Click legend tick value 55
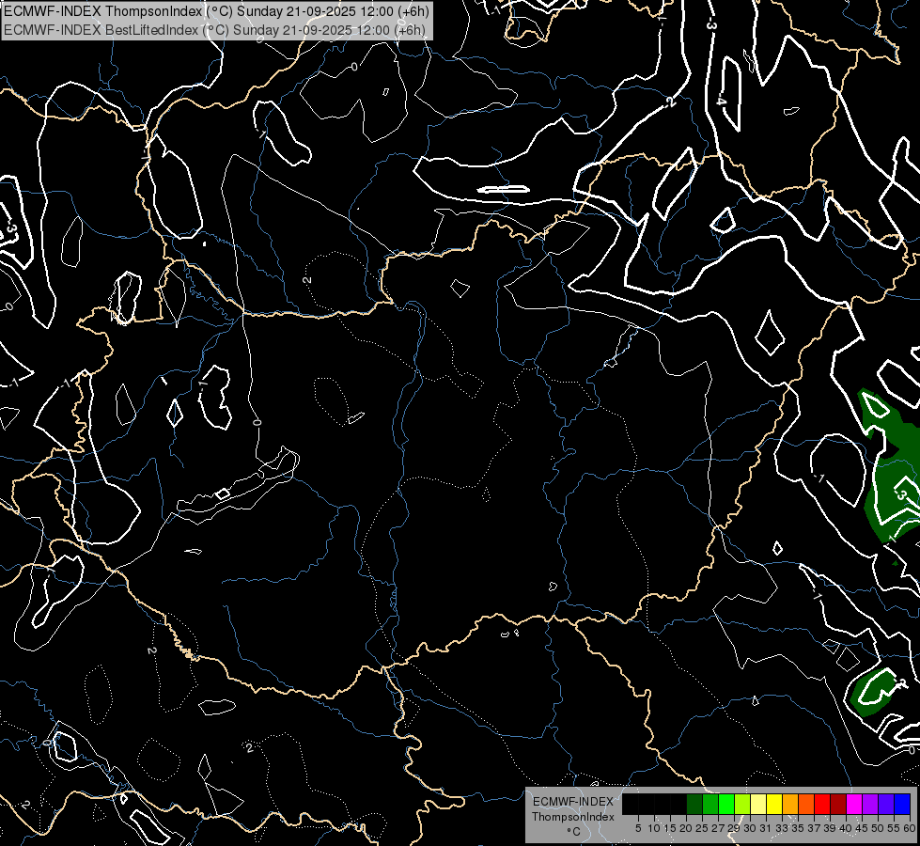Viewport: 920px width, 846px height. [895, 828]
